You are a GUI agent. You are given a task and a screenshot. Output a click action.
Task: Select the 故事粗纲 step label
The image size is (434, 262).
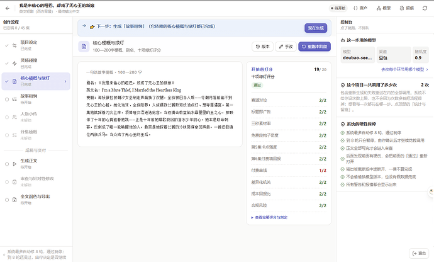29,96
